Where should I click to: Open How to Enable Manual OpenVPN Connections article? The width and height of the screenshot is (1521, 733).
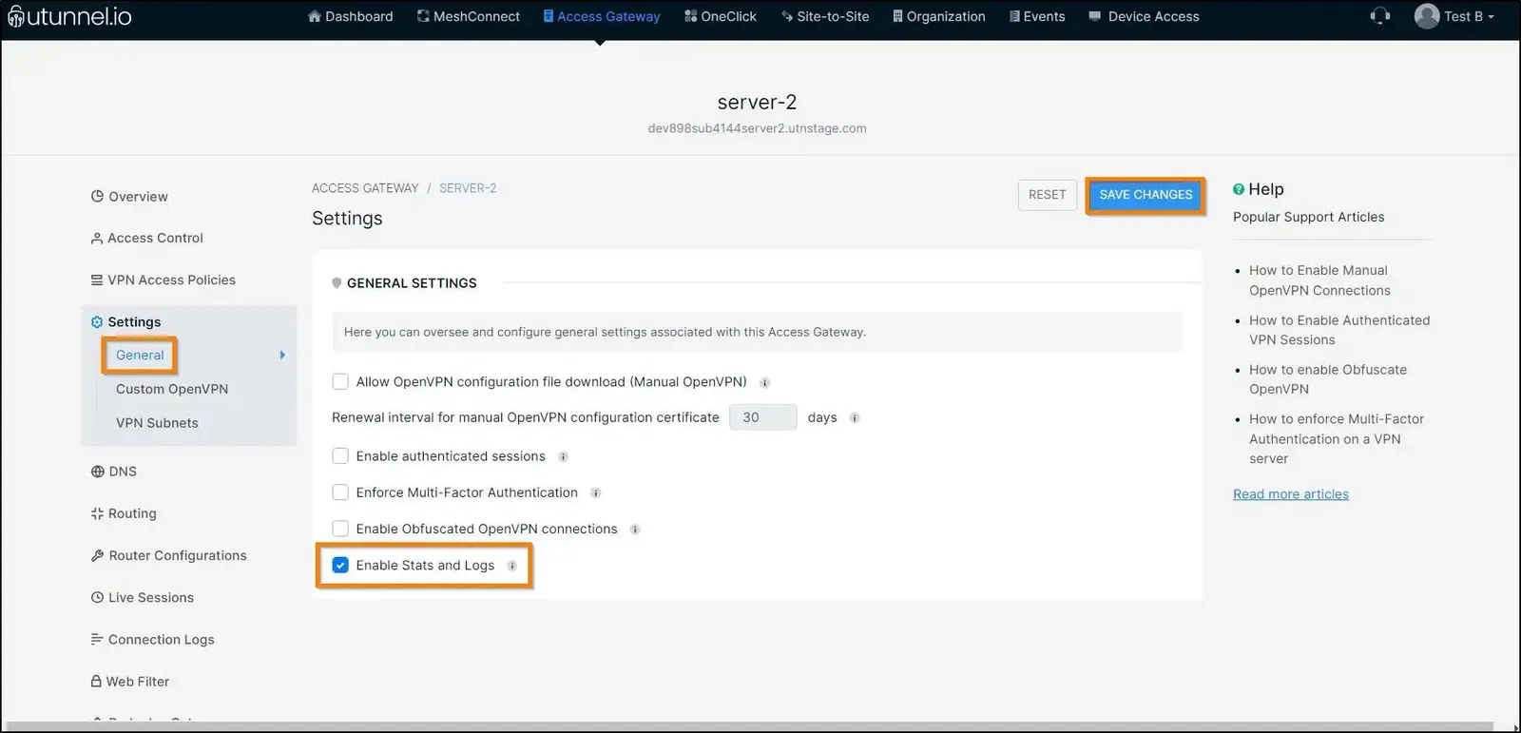coord(1319,280)
